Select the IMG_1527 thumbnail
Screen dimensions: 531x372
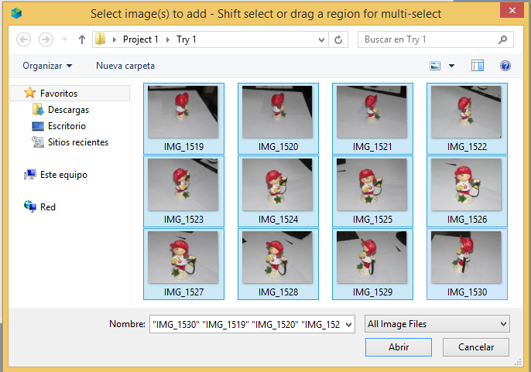tap(183, 264)
